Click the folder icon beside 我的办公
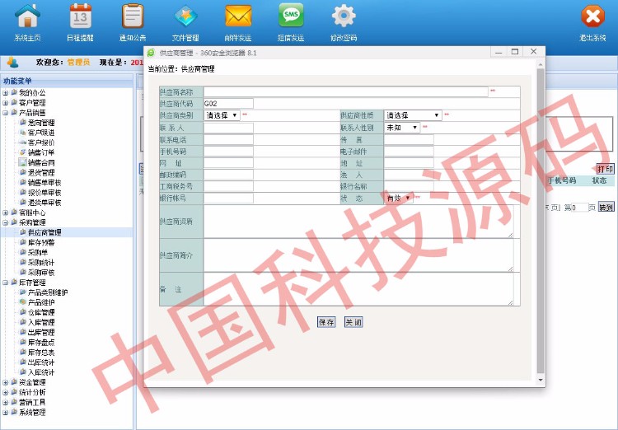Image resolution: width=618 pixels, height=430 pixels. (x=14, y=92)
